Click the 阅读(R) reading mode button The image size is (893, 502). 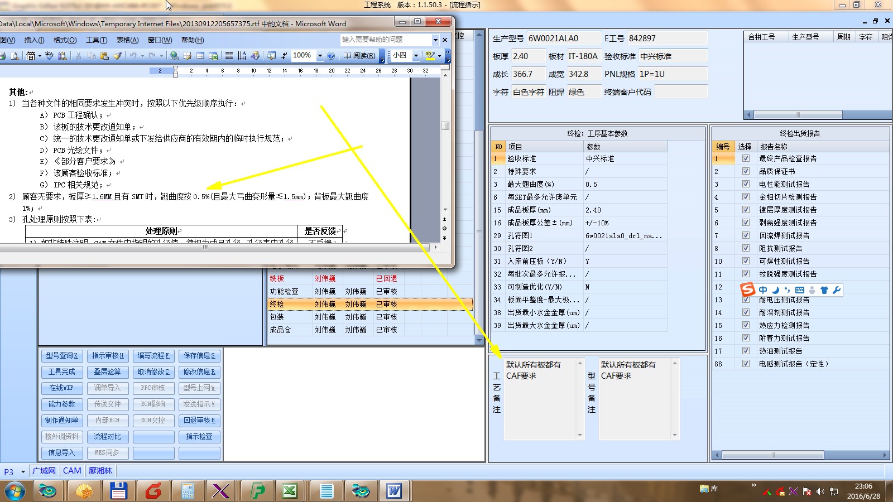tap(359, 56)
